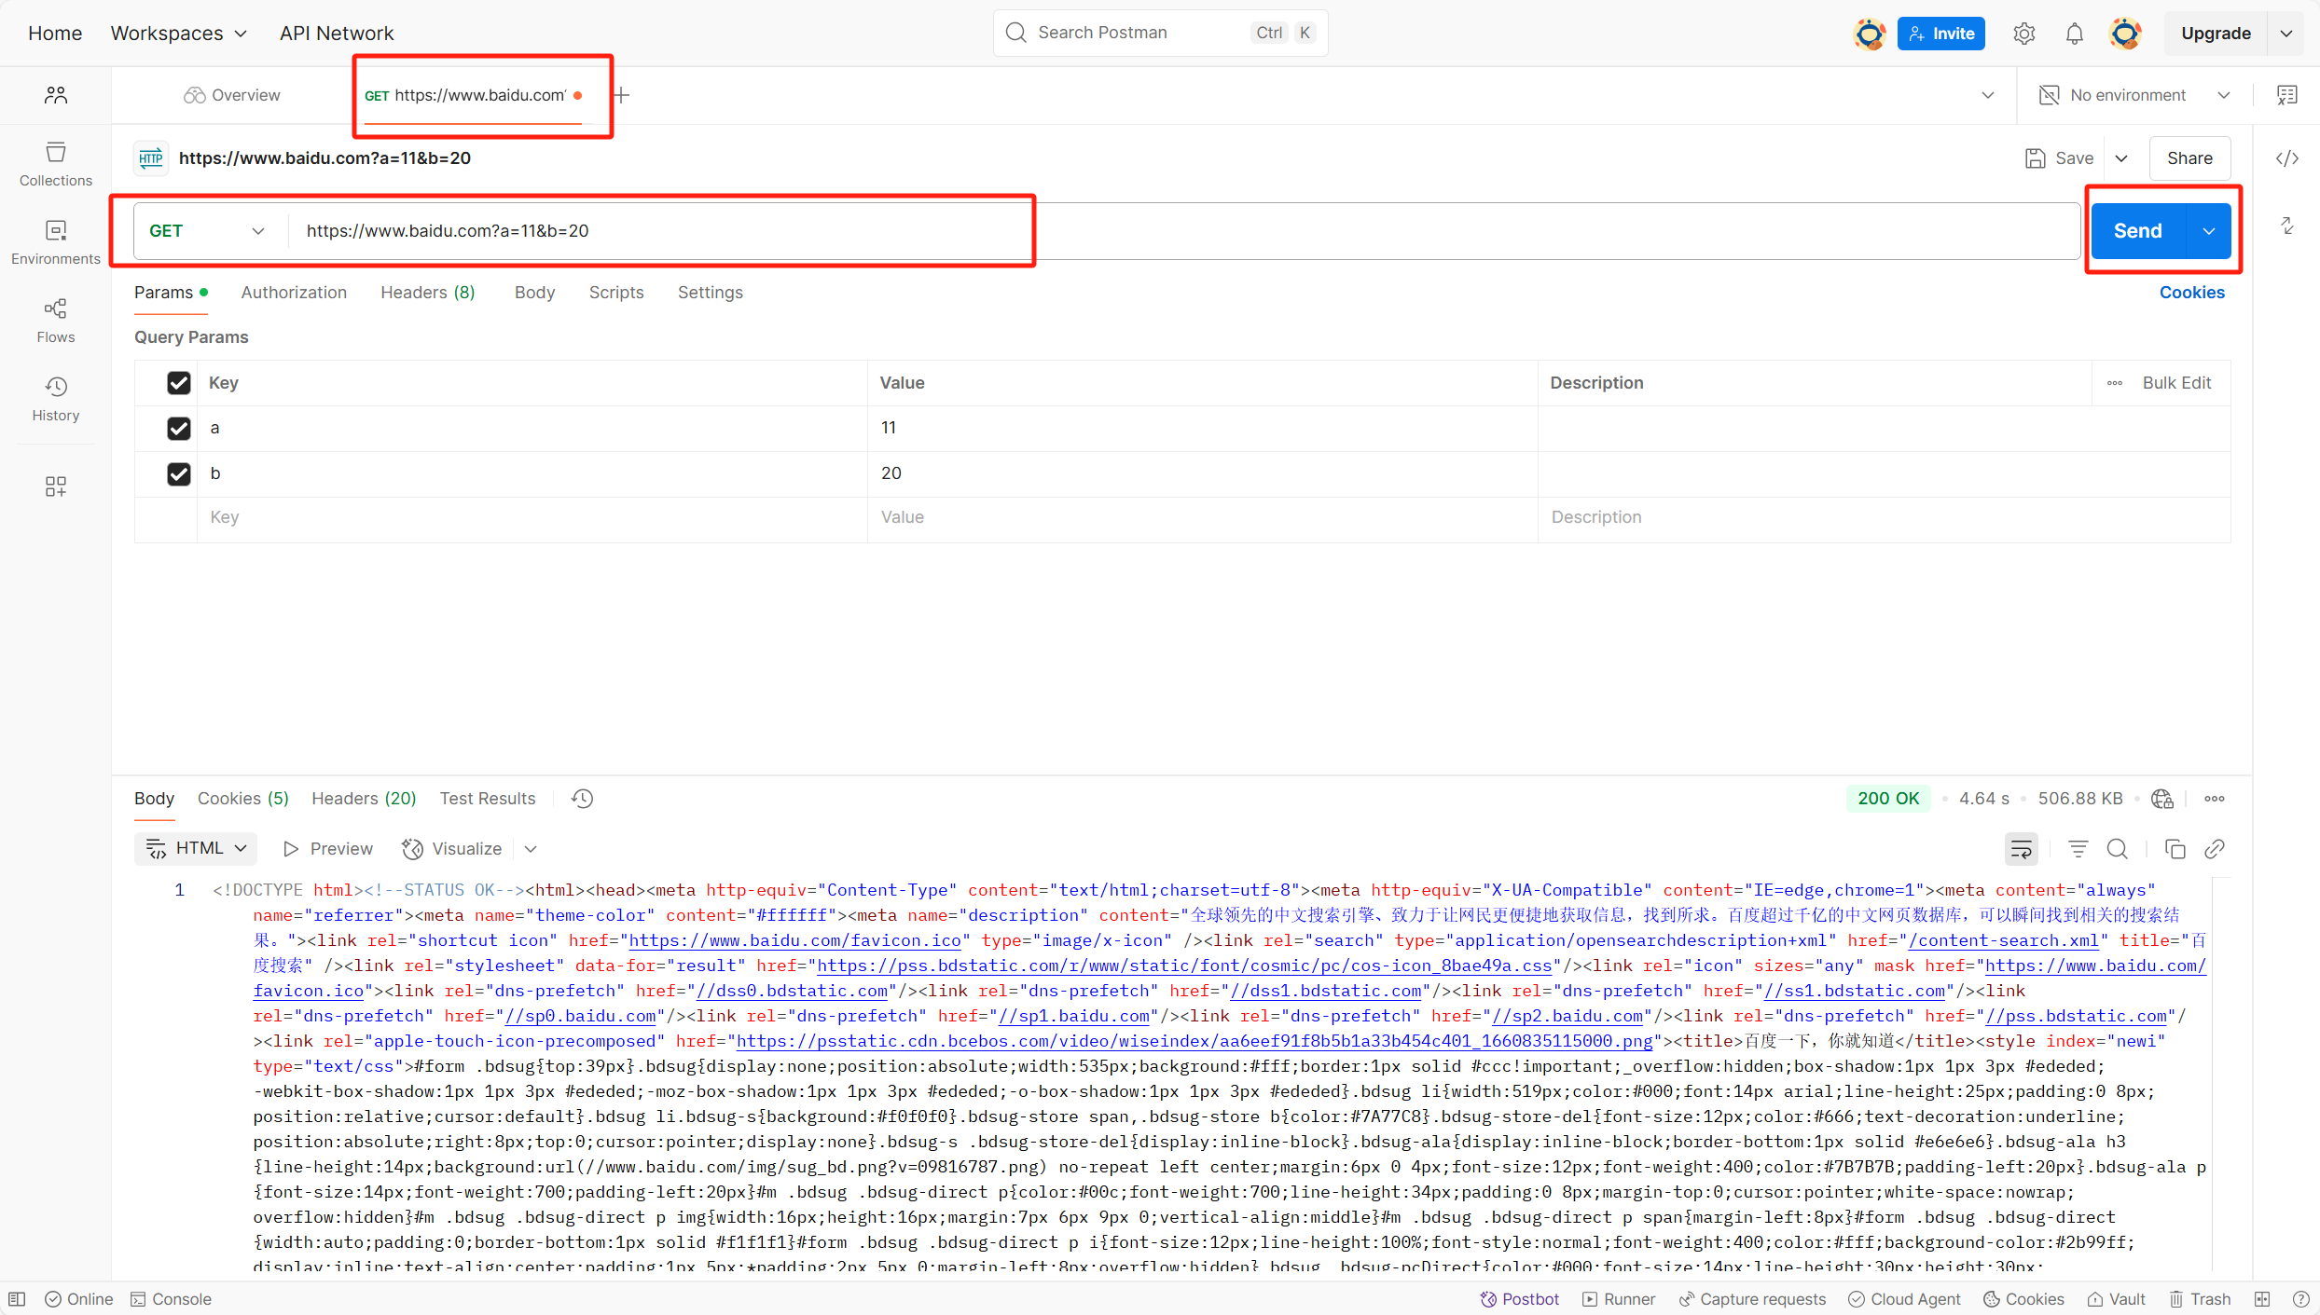Toggle word wrap in the response viewer
This screenshot has height=1315, width=2320.
pos(2021,849)
